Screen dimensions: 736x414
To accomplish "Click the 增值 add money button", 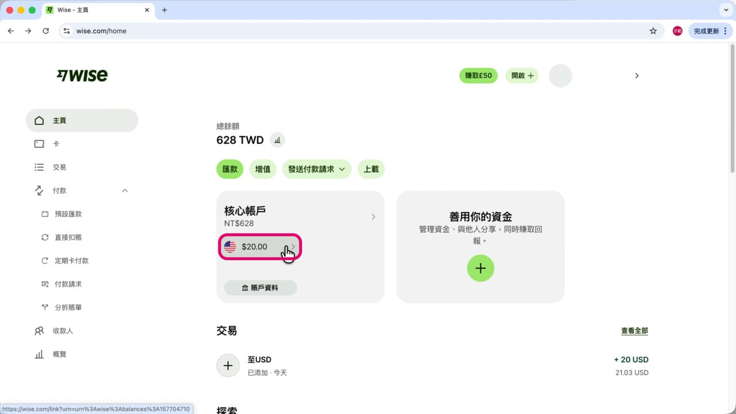I will point(263,169).
